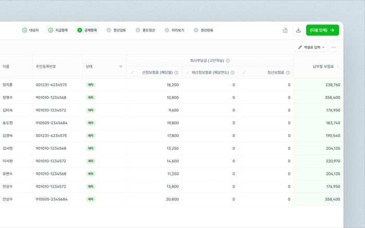Click the name 송도현
The width and height of the screenshot is (365, 228).
[7, 123]
